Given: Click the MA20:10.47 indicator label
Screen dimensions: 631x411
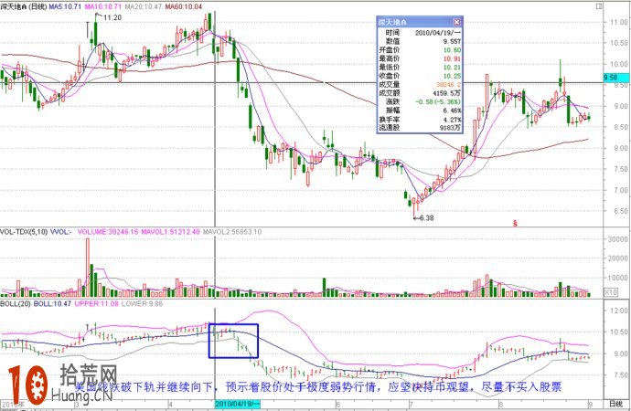Looking at the screenshot, I should (144, 6).
